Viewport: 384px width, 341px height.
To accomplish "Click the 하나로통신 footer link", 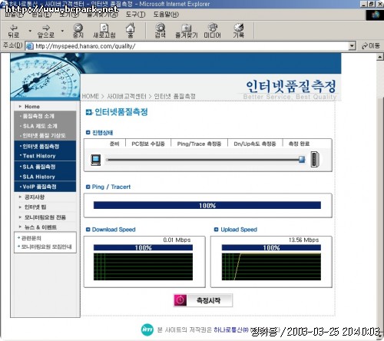I will tap(231, 329).
